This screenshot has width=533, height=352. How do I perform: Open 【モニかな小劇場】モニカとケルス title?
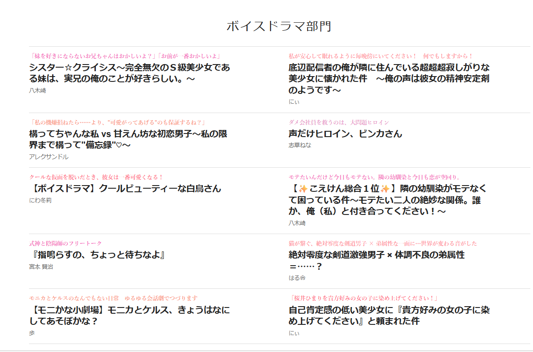129,315
